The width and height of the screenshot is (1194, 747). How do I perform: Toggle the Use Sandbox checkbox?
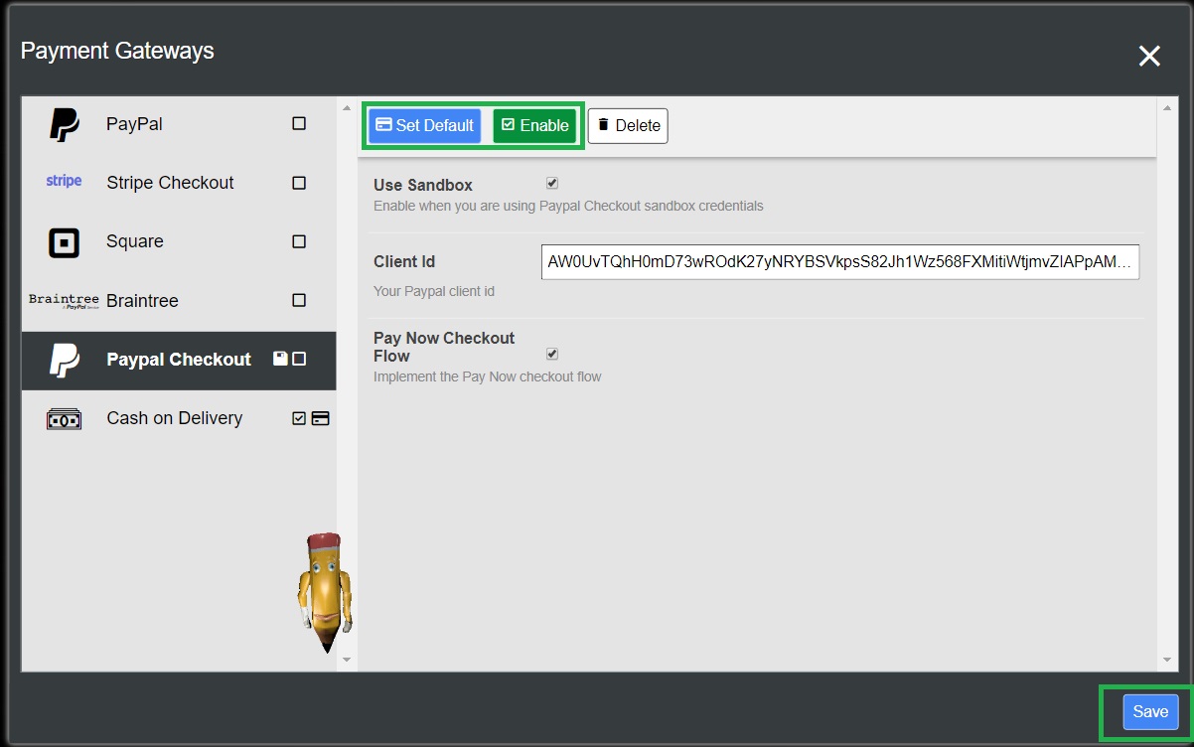tap(552, 184)
